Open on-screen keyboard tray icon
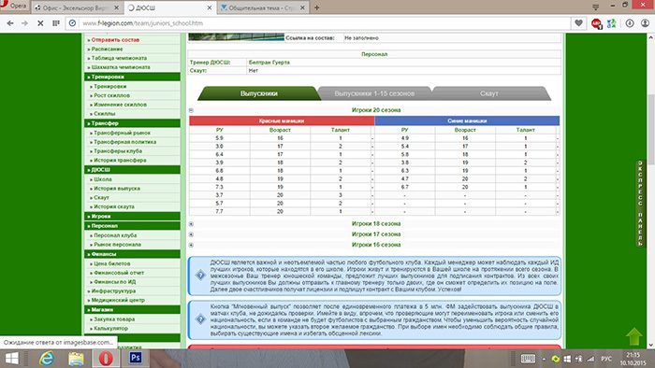 528,359
